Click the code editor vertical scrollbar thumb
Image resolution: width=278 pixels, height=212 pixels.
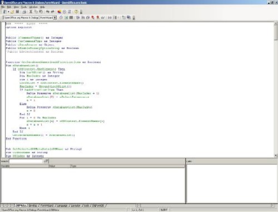point(276,33)
